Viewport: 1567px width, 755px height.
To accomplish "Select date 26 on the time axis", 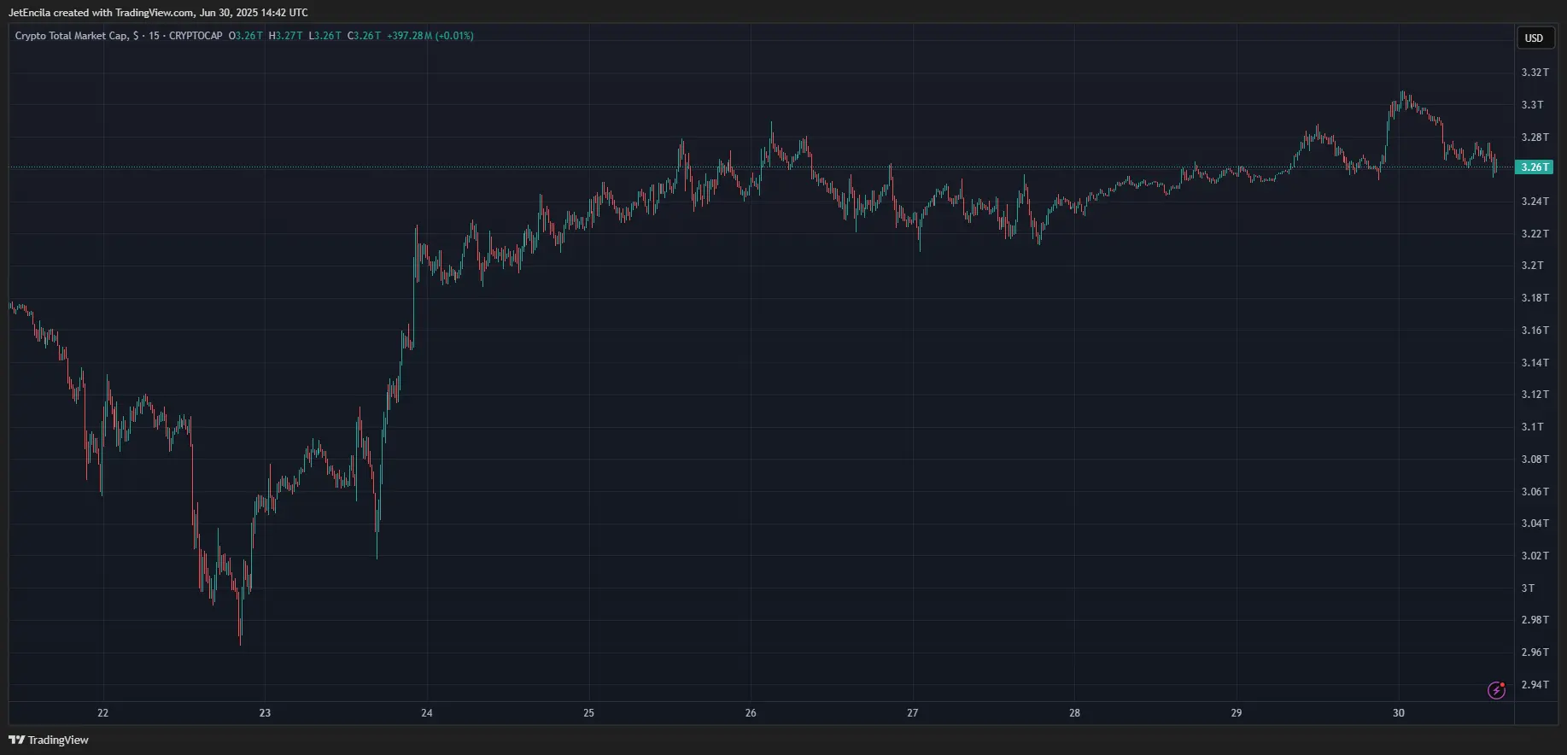I will (x=751, y=713).
